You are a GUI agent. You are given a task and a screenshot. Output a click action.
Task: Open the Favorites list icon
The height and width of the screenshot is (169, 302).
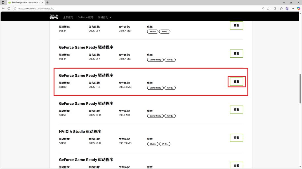click(281, 8)
